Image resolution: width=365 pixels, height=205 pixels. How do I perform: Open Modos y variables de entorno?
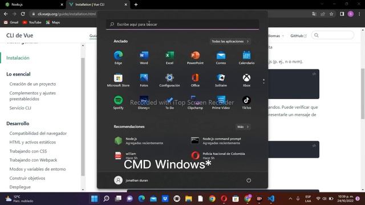pos(38,169)
